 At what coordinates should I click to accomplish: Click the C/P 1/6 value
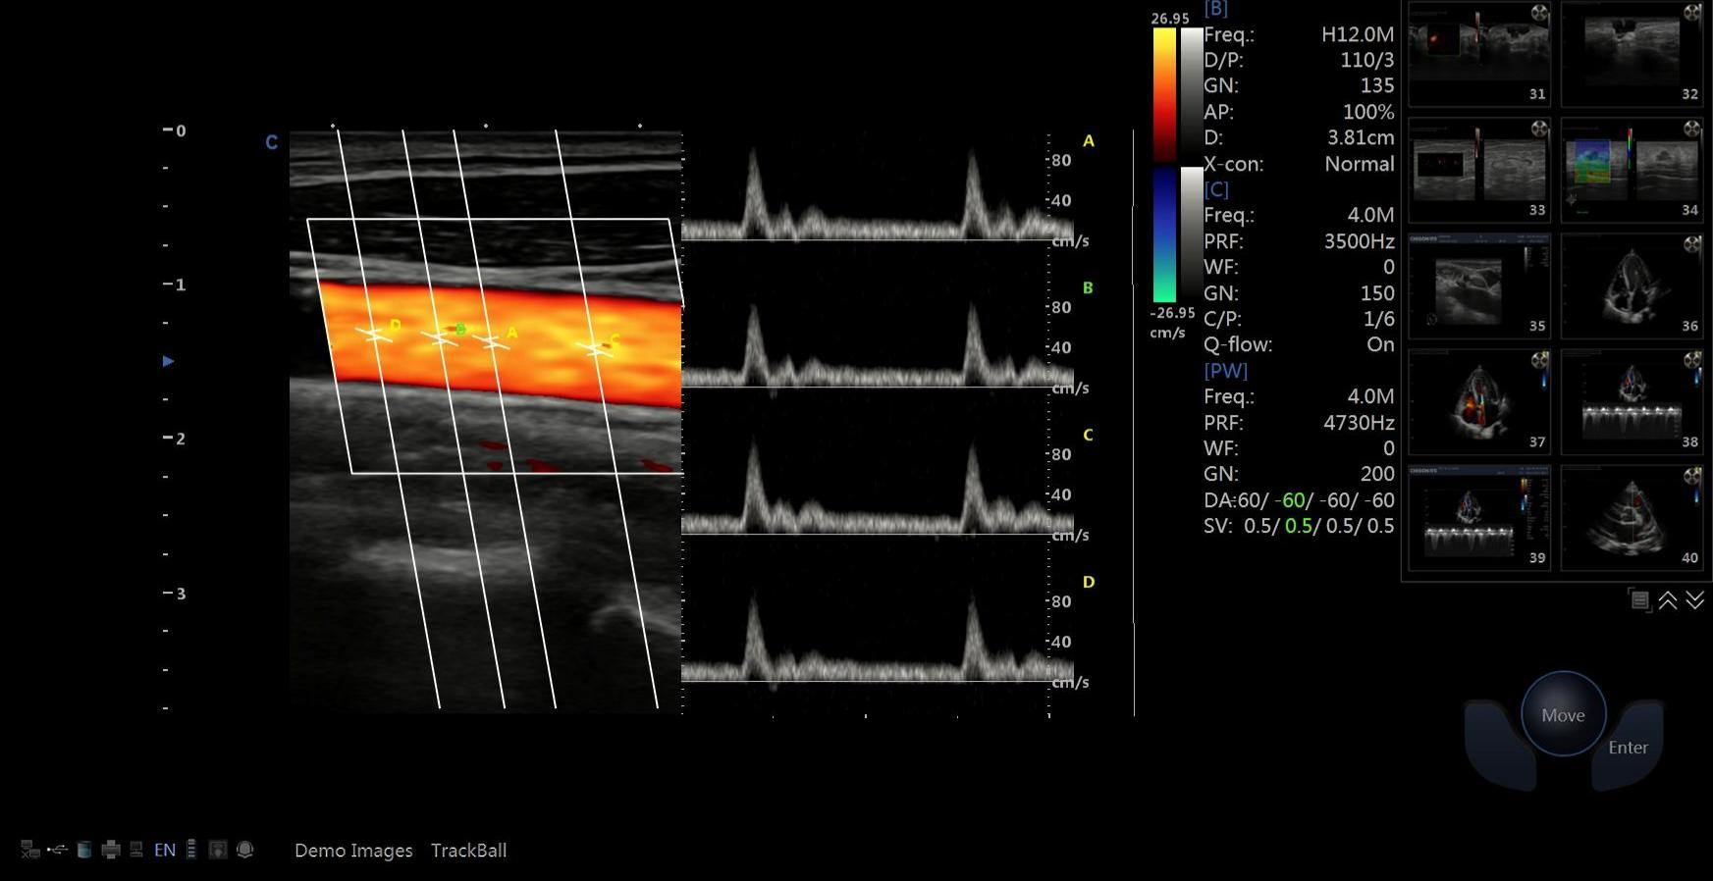(1378, 319)
